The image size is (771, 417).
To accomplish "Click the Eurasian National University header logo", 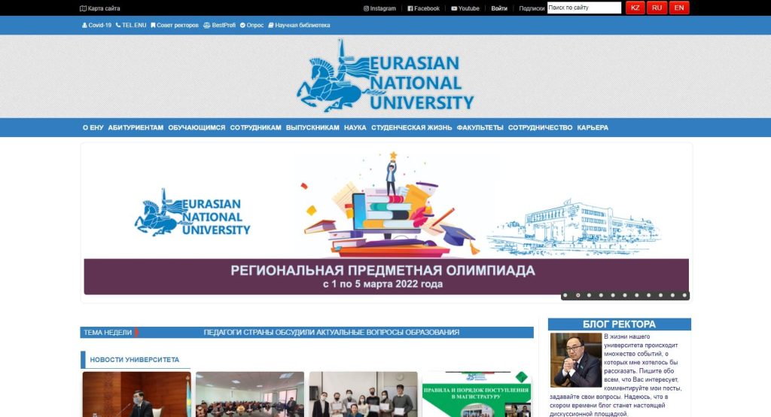I will 385,76.
